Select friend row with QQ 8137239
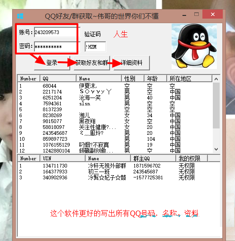 (115, 109)
